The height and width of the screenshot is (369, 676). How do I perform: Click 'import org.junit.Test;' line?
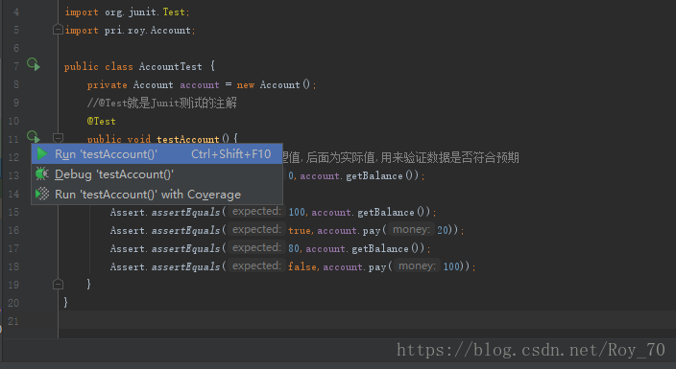(x=127, y=12)
